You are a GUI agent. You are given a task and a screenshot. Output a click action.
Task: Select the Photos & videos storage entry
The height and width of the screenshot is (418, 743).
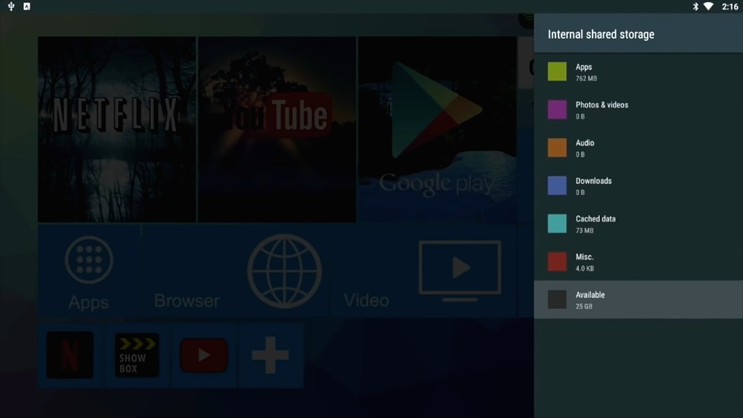click(638, 110)
